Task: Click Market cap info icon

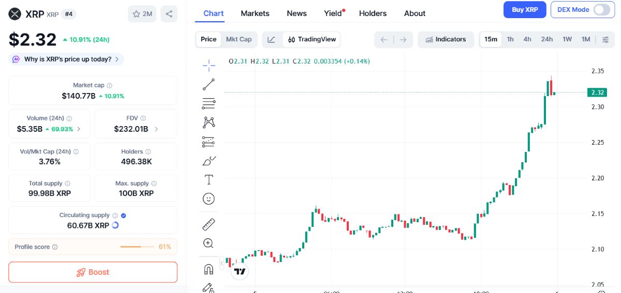Action: point(109,85)
